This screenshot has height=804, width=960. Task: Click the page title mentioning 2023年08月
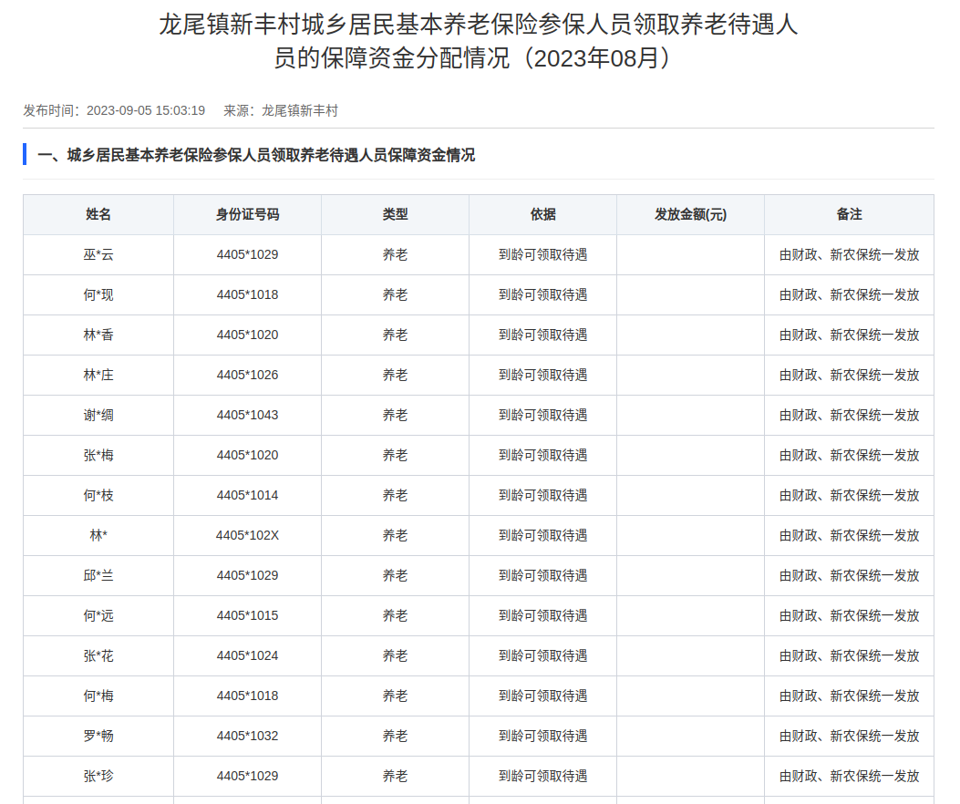tap(478, 41)
